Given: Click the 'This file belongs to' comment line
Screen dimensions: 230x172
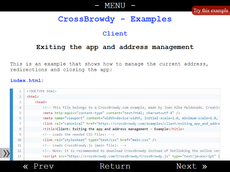Looking at the screenshot, I should pyautogui.click(x=131, y=107).
